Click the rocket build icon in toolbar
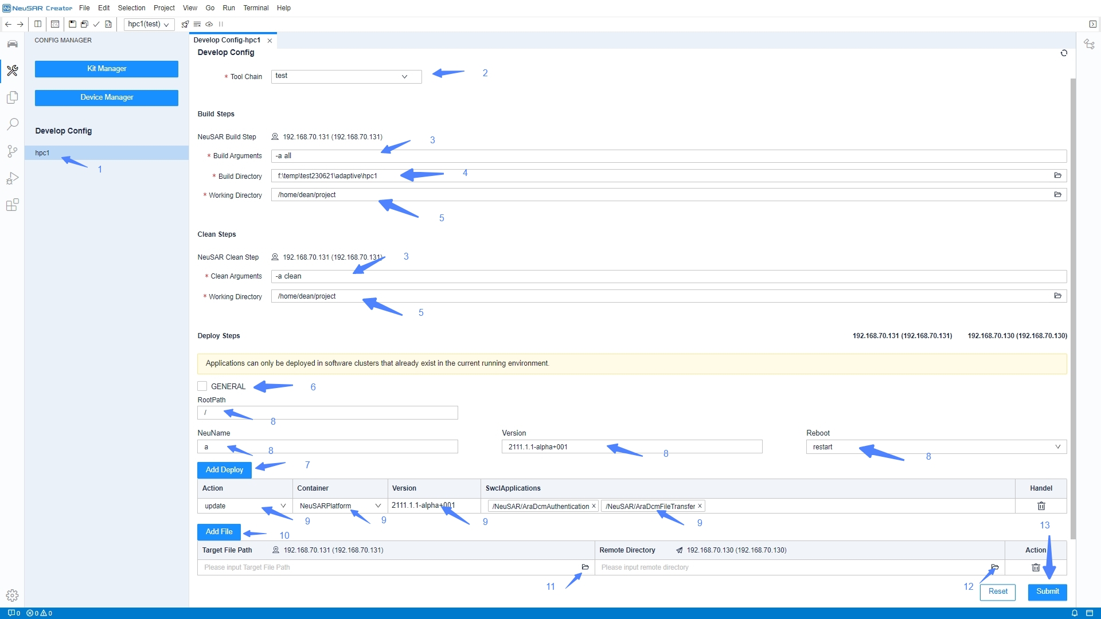1101x619 pixels. point(185,24)
